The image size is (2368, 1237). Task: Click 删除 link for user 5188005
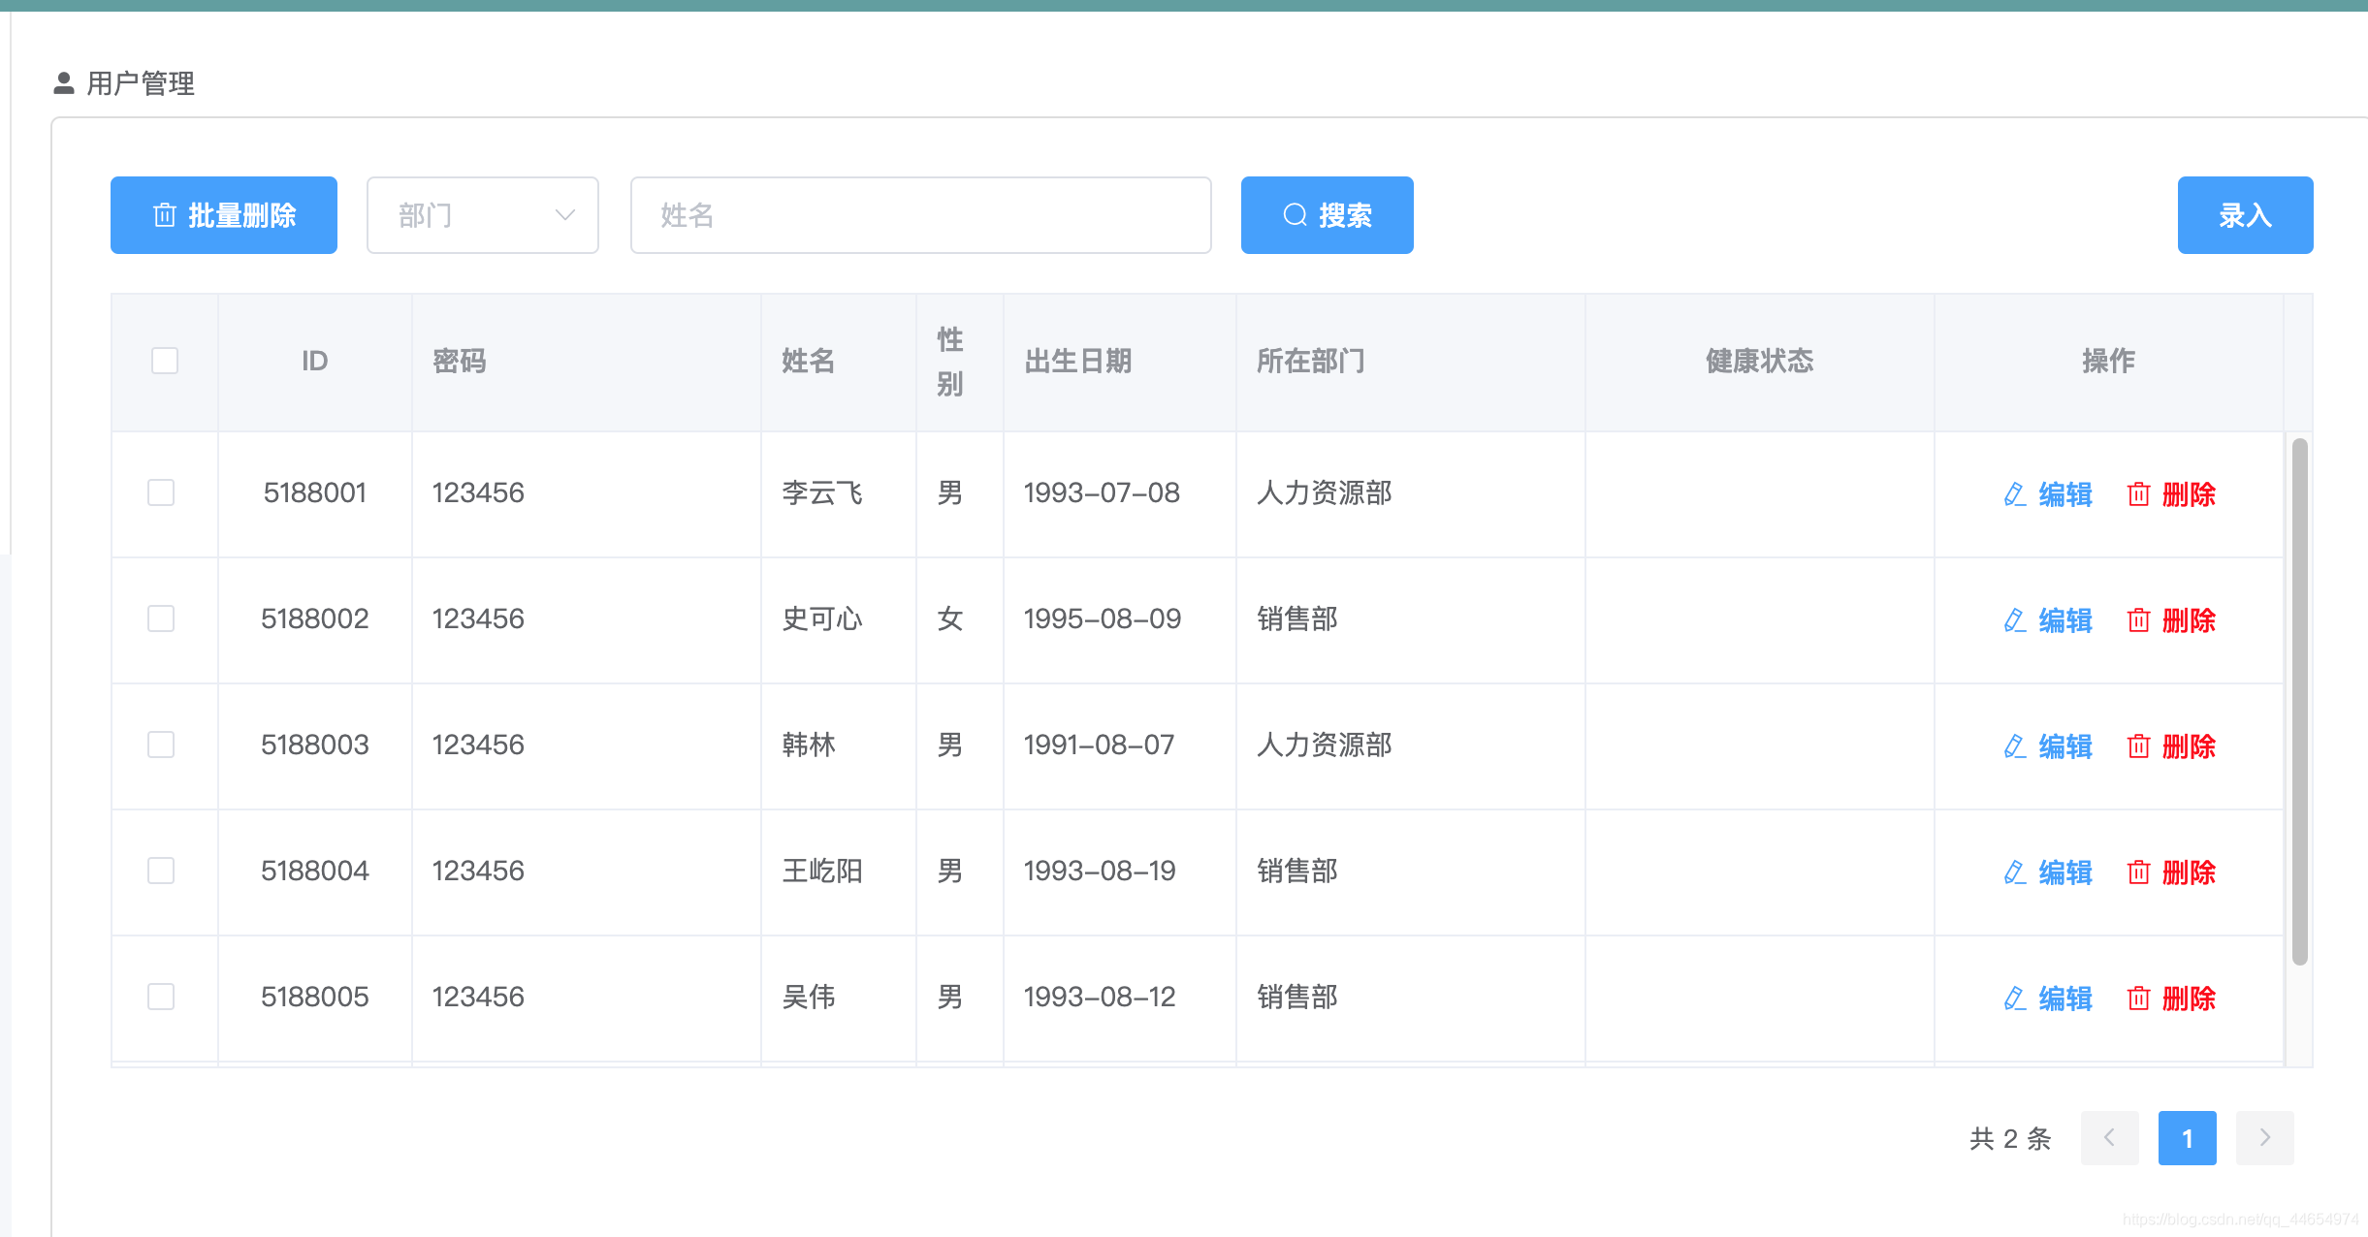click(2189, 999)
